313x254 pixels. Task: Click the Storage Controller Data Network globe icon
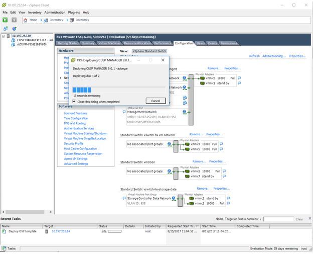(174, 198)
